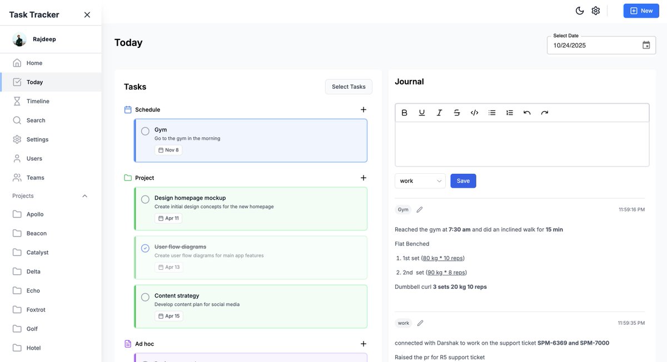Open the Today page
The image size is (667, 362).
click(51, 82)
